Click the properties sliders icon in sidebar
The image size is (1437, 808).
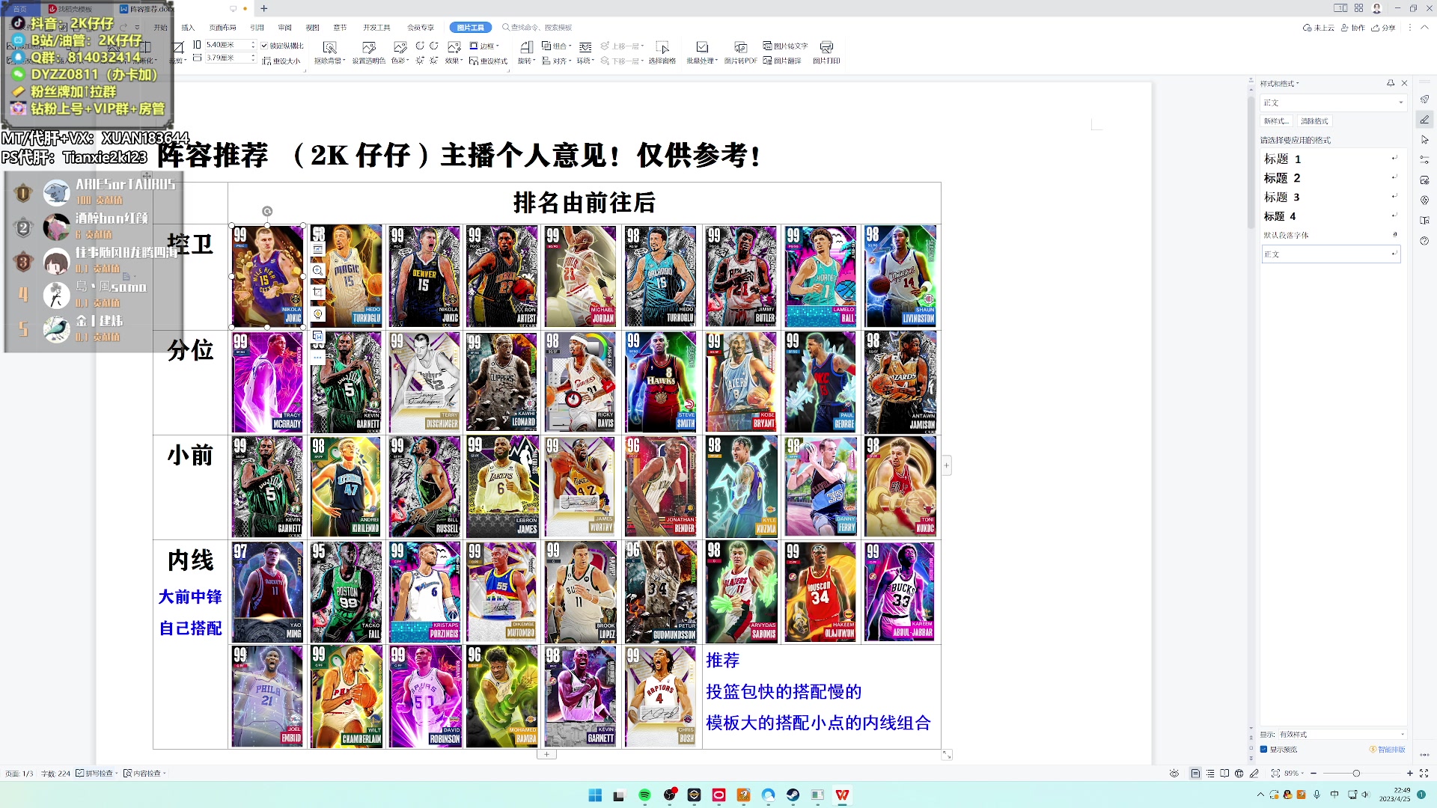[x=1424, y=160]
